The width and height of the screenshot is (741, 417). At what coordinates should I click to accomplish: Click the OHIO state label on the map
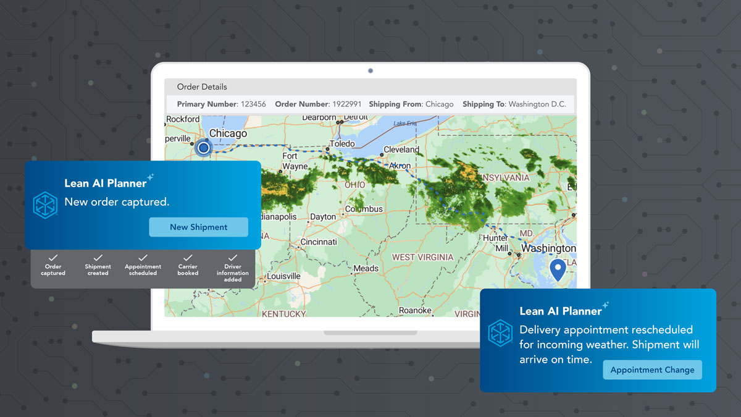[355, 185]
